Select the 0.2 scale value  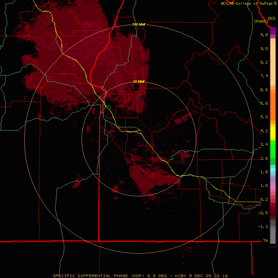tap(264, 200)
